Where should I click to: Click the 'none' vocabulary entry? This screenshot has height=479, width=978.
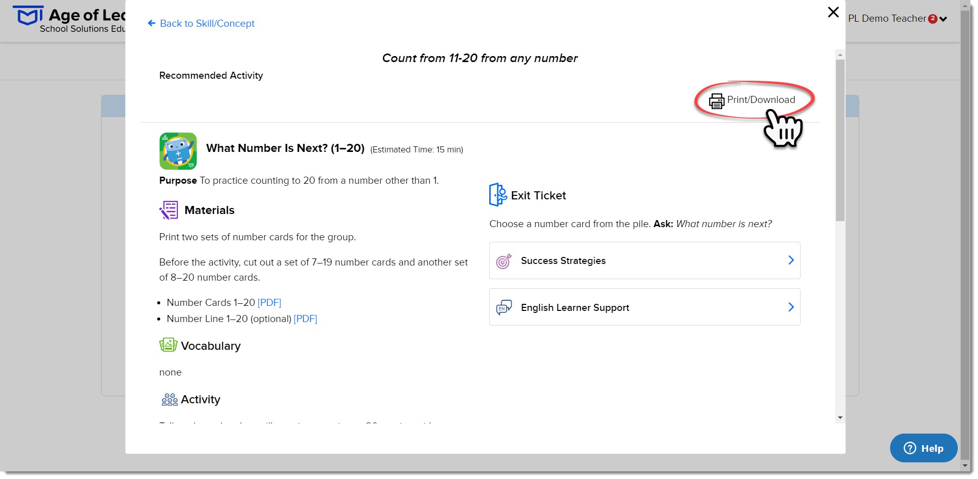point(170,372)
